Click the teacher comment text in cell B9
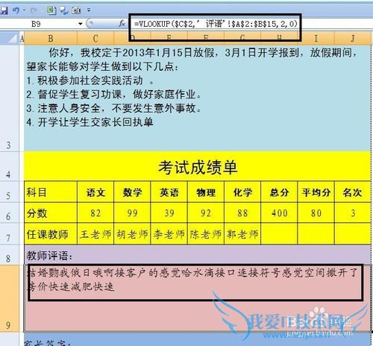Viewport: 373px width, 346px height. coord(192,280)
